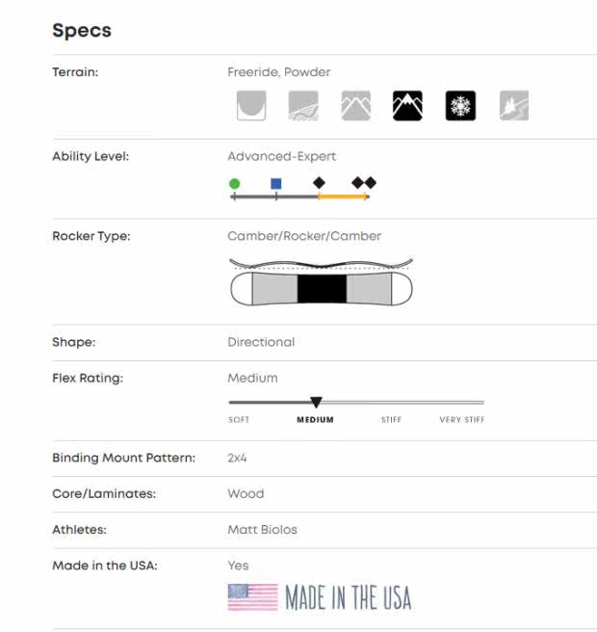Click the greyed-out mountain terrain icon
This screenshot has width=597, height=632.
point(355,106)
